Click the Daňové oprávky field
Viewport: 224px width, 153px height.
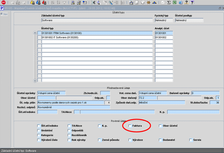(206, 93)
